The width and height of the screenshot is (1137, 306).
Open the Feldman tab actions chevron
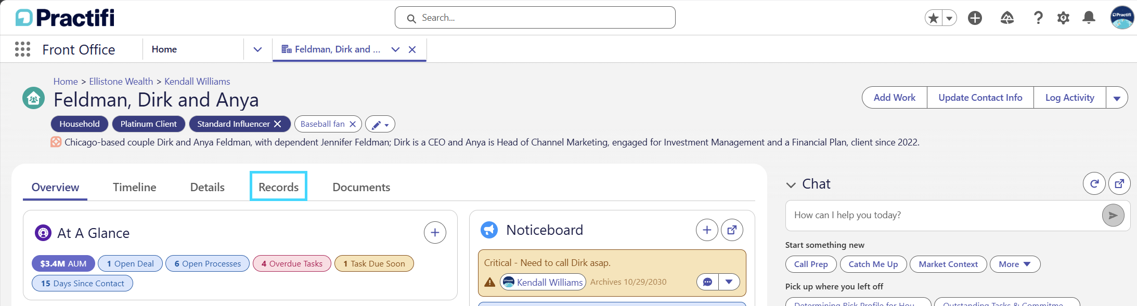click(x=395, y=49)
